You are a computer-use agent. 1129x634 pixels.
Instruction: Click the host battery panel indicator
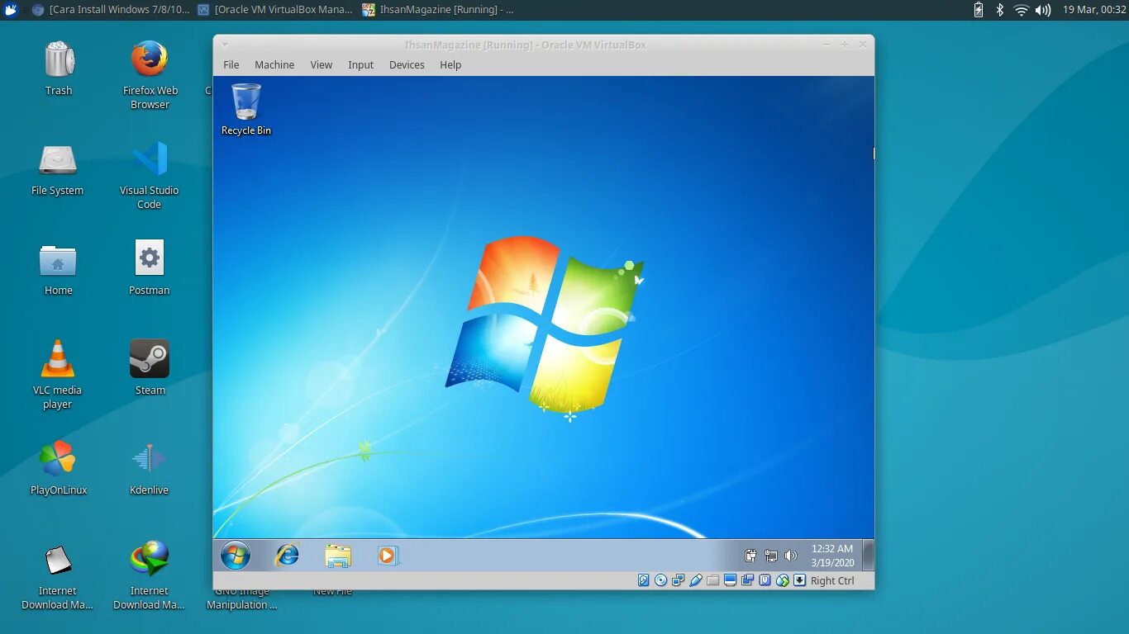pos(979,10)
